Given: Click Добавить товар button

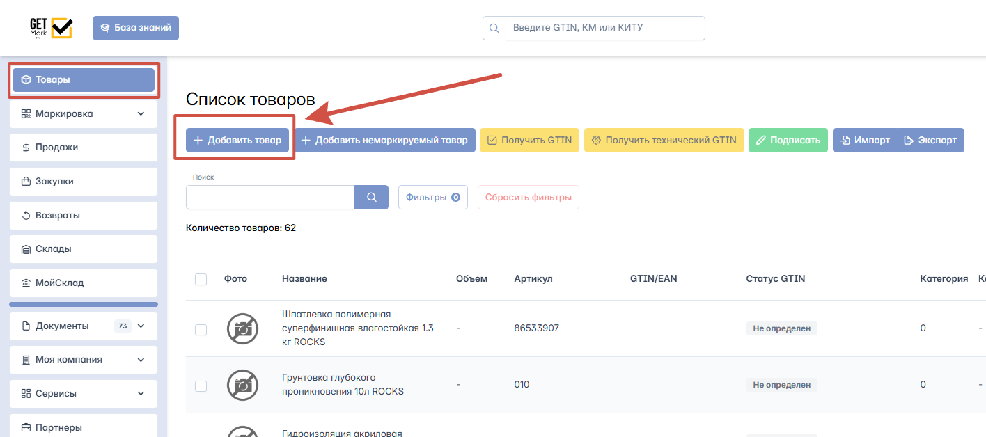Looking at the screenshot, I should coord(237,140).
